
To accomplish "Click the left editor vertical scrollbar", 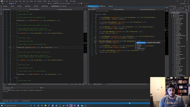I will tap(85, 47).
